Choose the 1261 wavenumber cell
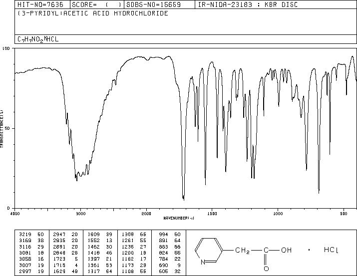Screen dimensions: 357x276 click(x=128, y=241)
